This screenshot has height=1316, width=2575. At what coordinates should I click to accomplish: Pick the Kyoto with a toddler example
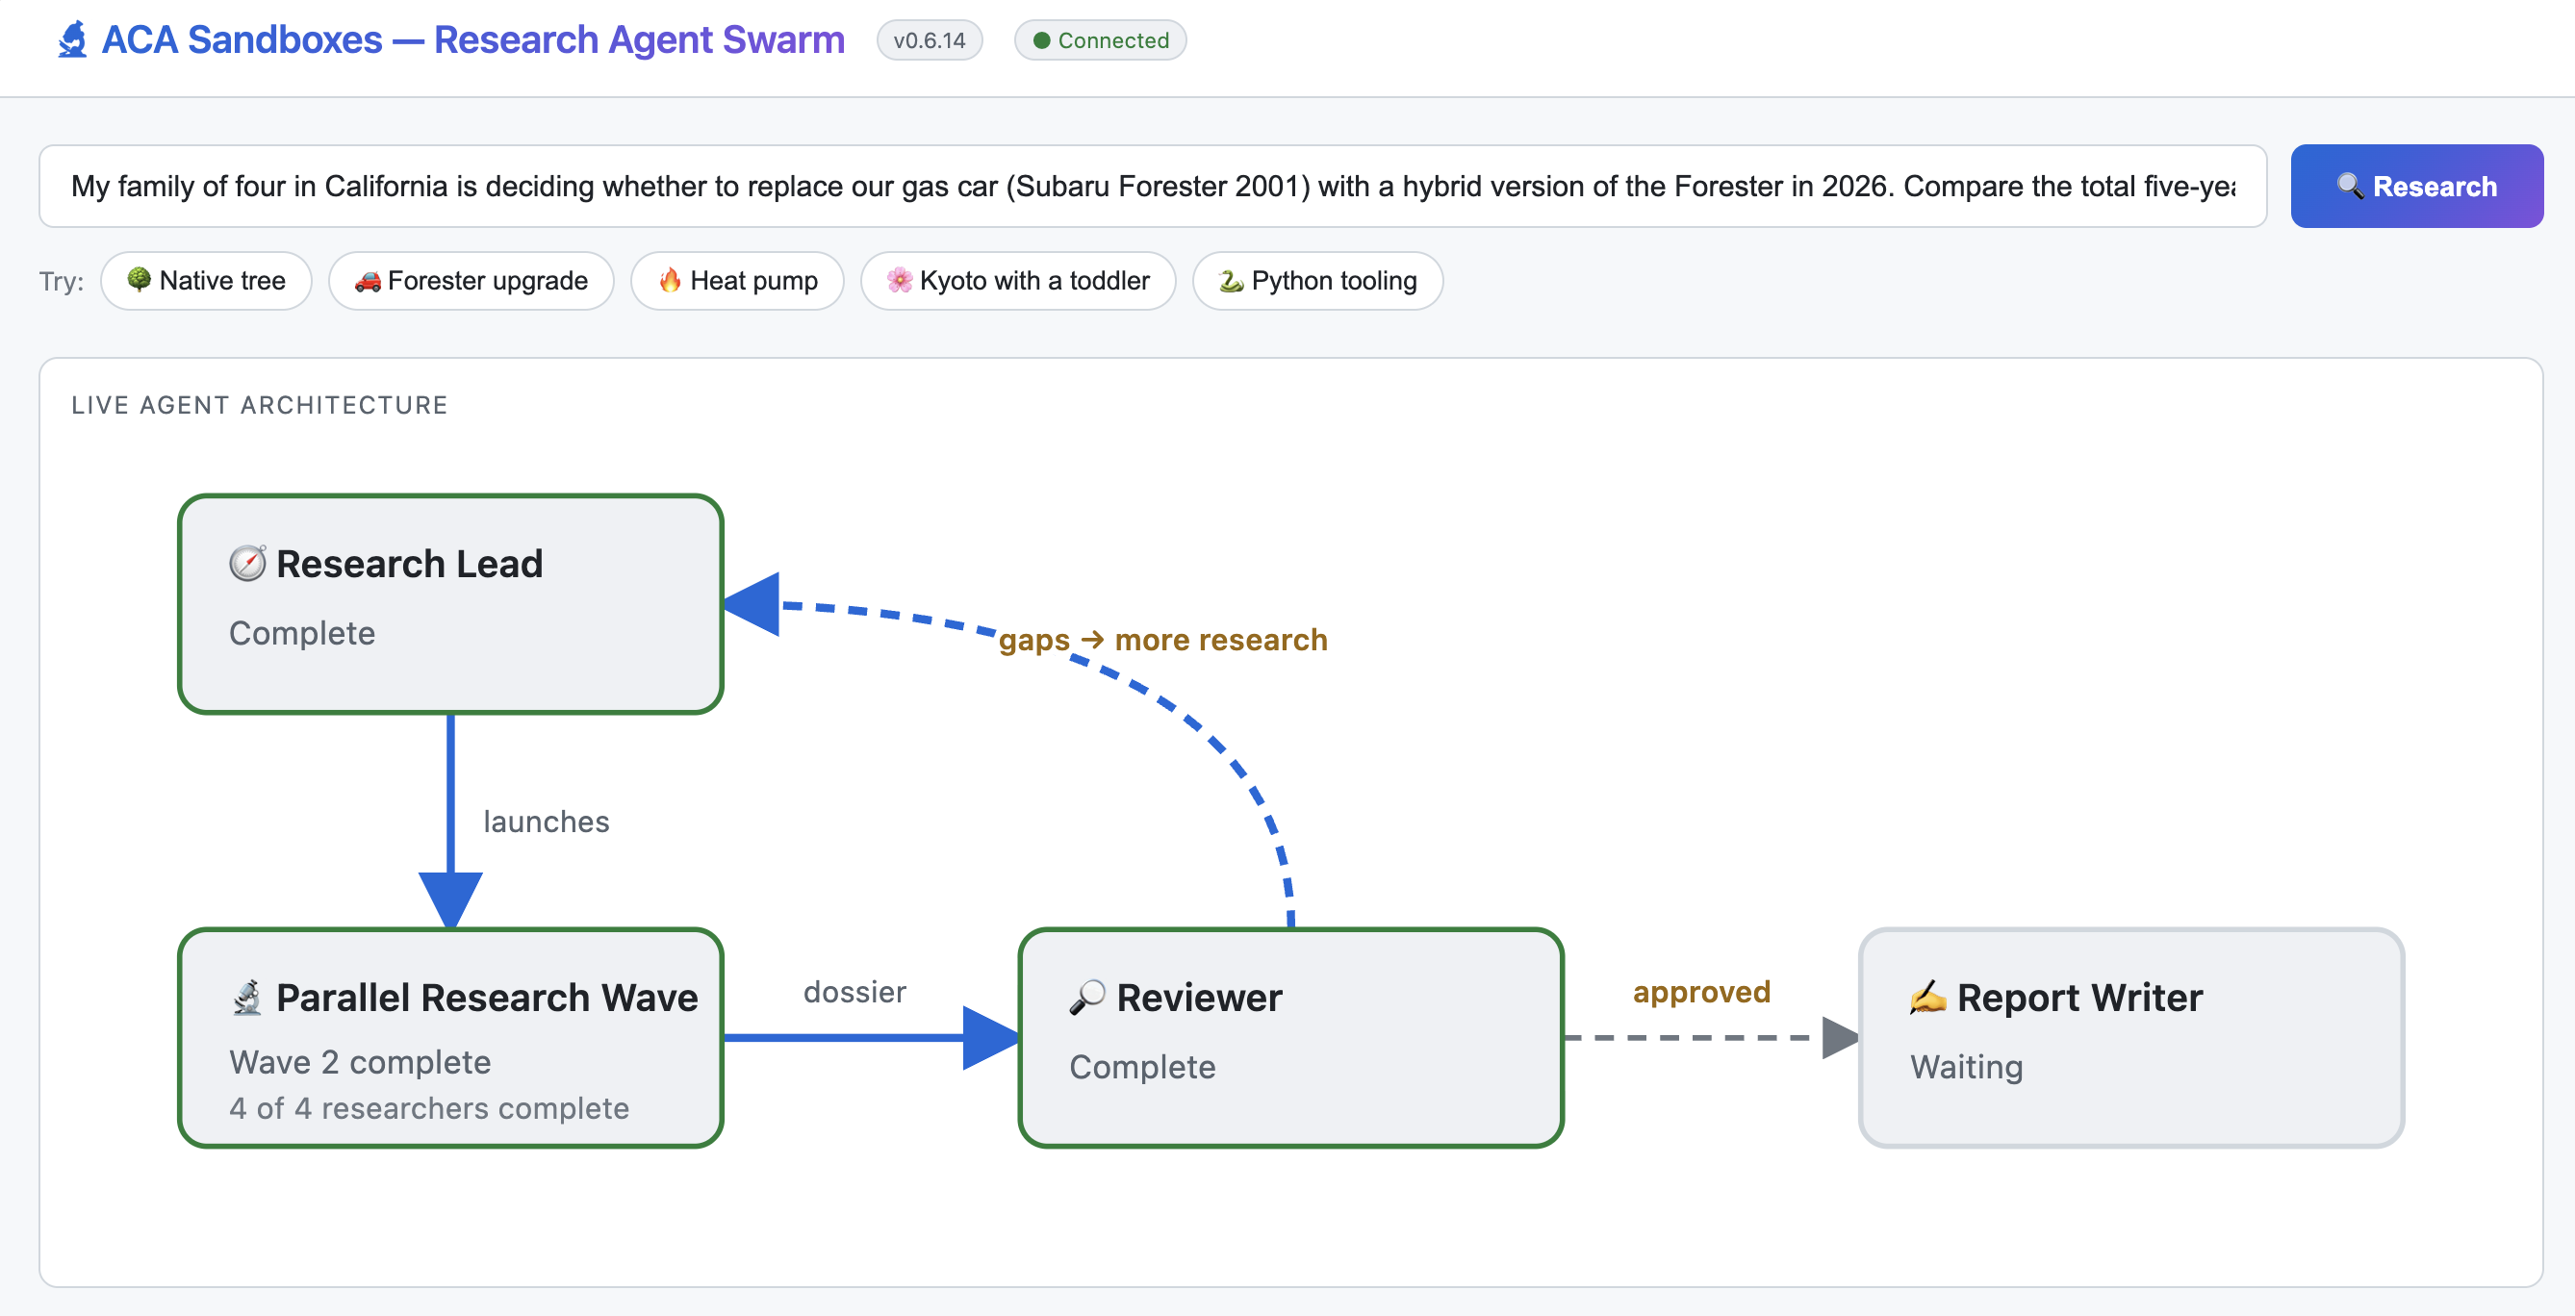pyautogui.click(x=1019, y=281)
